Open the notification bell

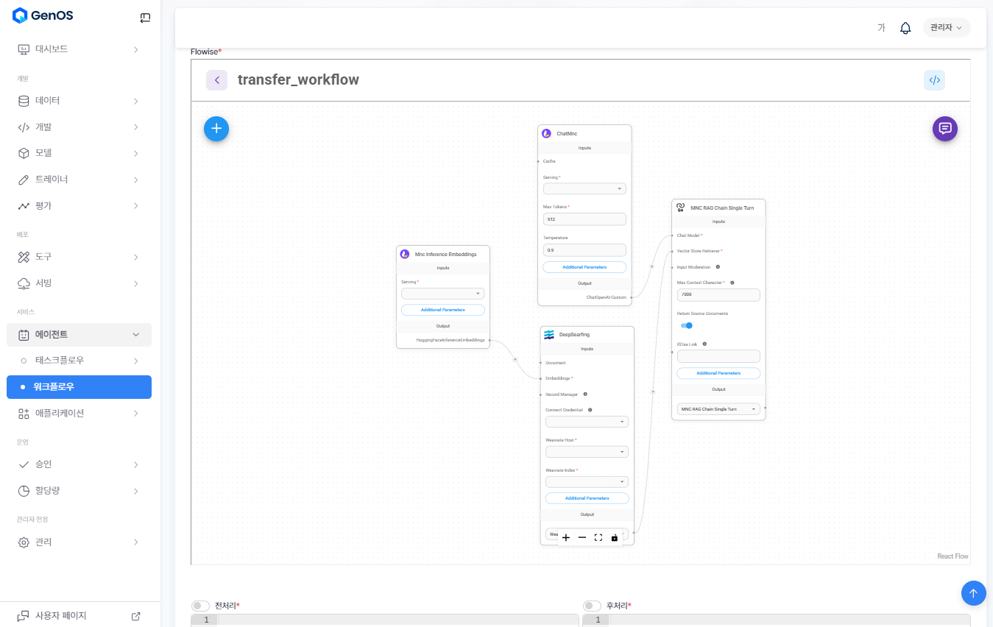click(x=905, y=28)
